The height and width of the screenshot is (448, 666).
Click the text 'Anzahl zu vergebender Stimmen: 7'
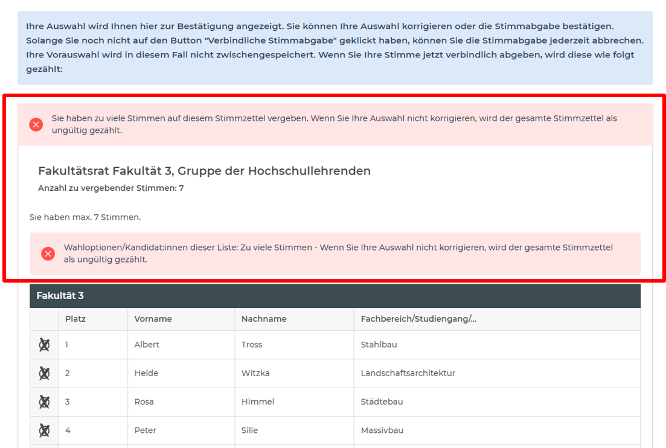coord(111,188)
